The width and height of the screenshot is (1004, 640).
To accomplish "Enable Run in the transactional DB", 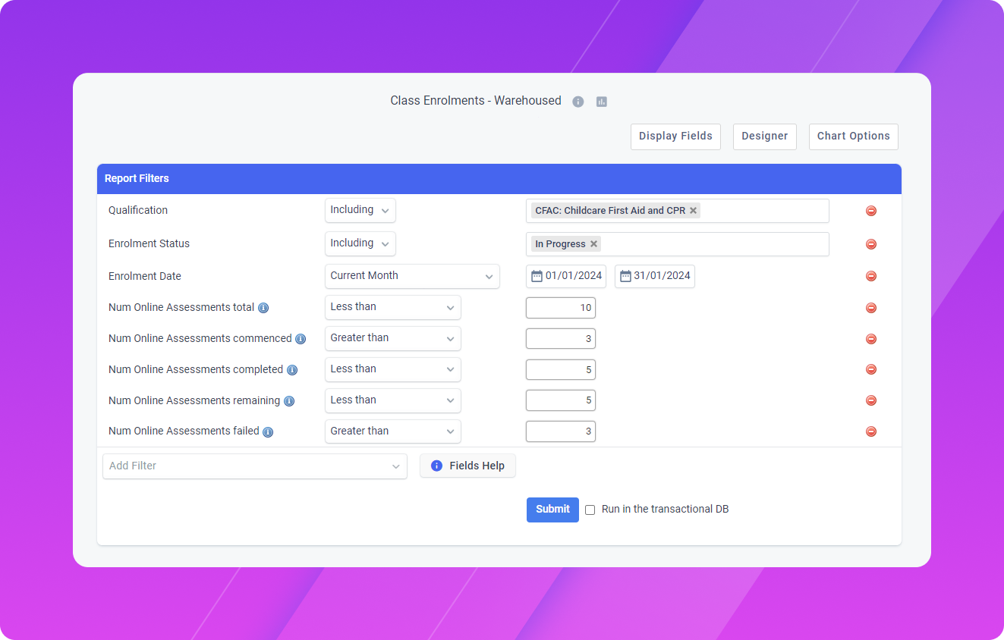I will [590, 510].
